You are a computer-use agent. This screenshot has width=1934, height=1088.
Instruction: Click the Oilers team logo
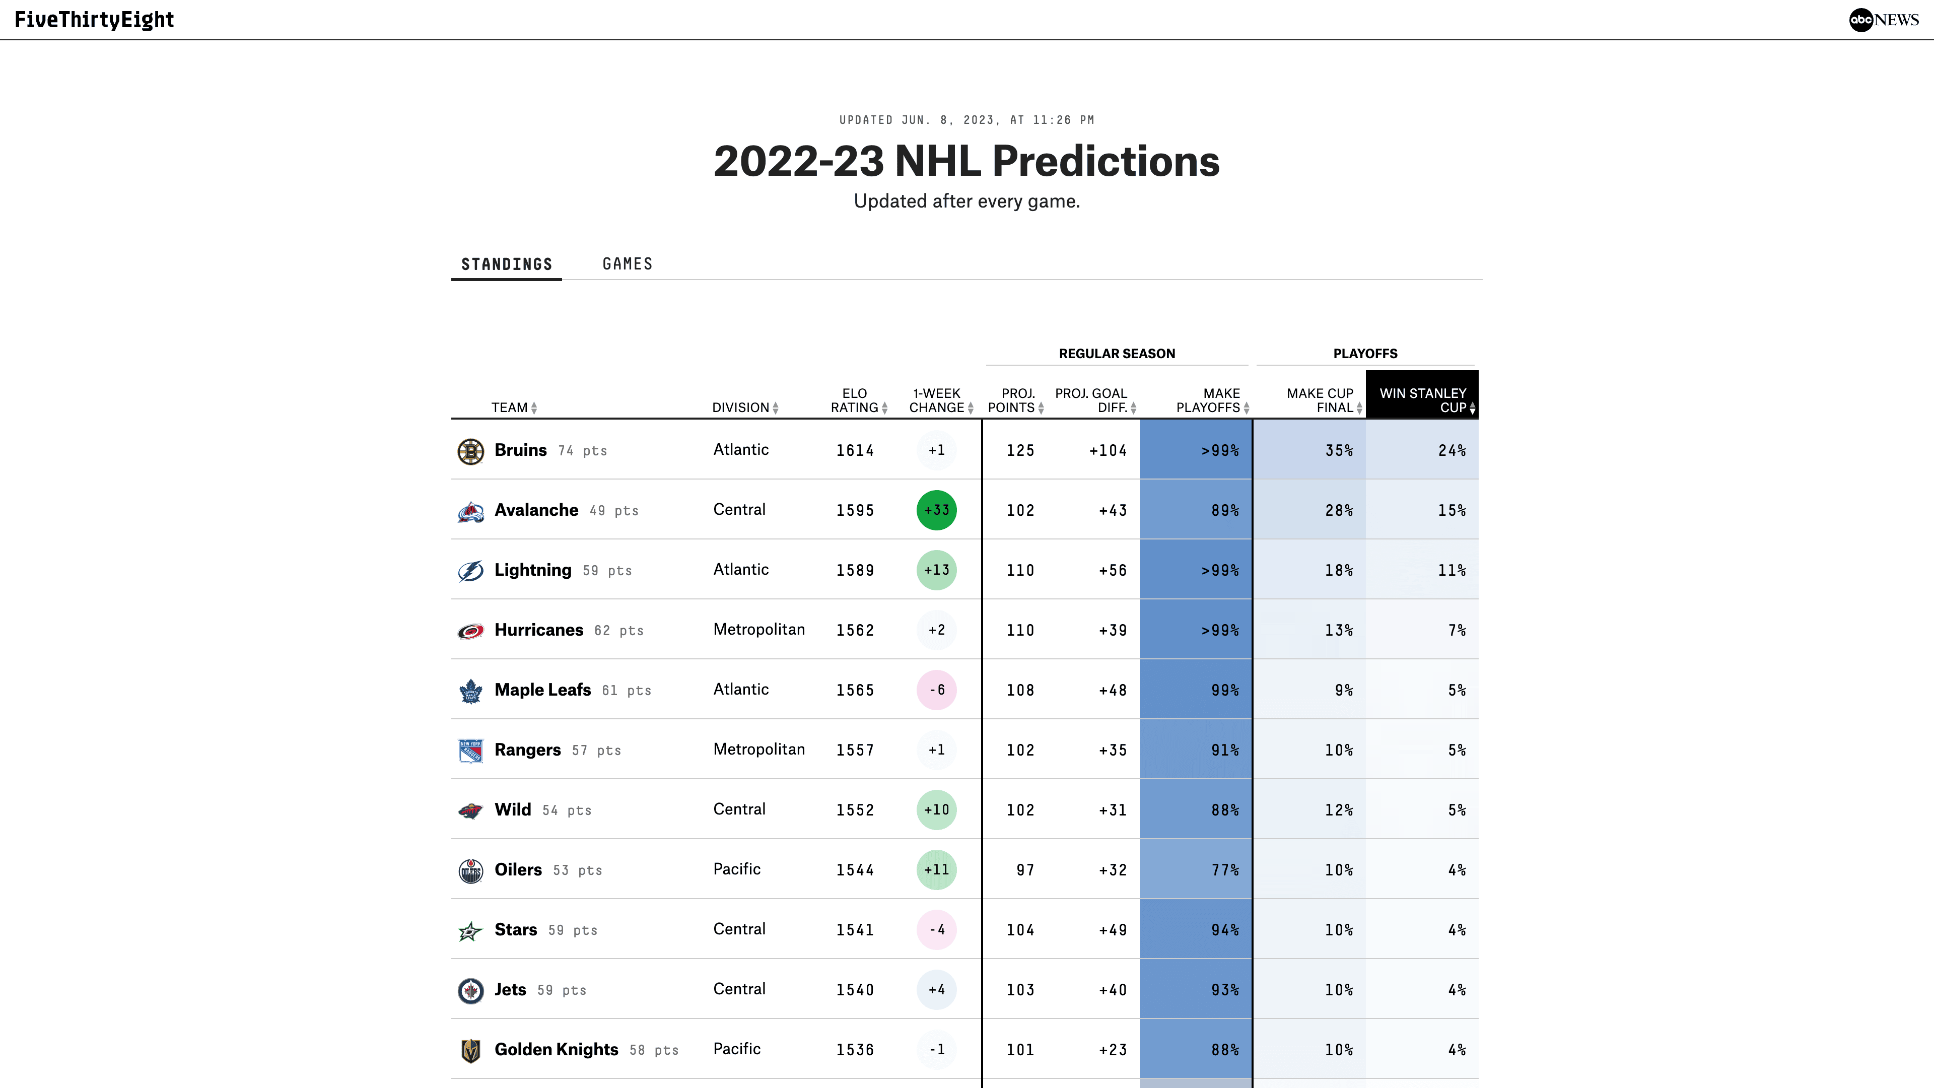[x=471, y=871]
